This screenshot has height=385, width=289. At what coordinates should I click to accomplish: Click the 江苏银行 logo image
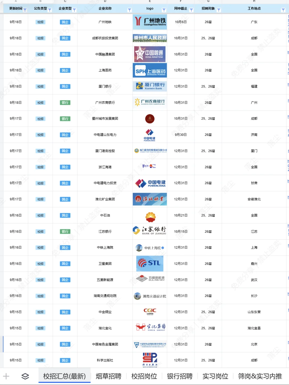point(150,230)
